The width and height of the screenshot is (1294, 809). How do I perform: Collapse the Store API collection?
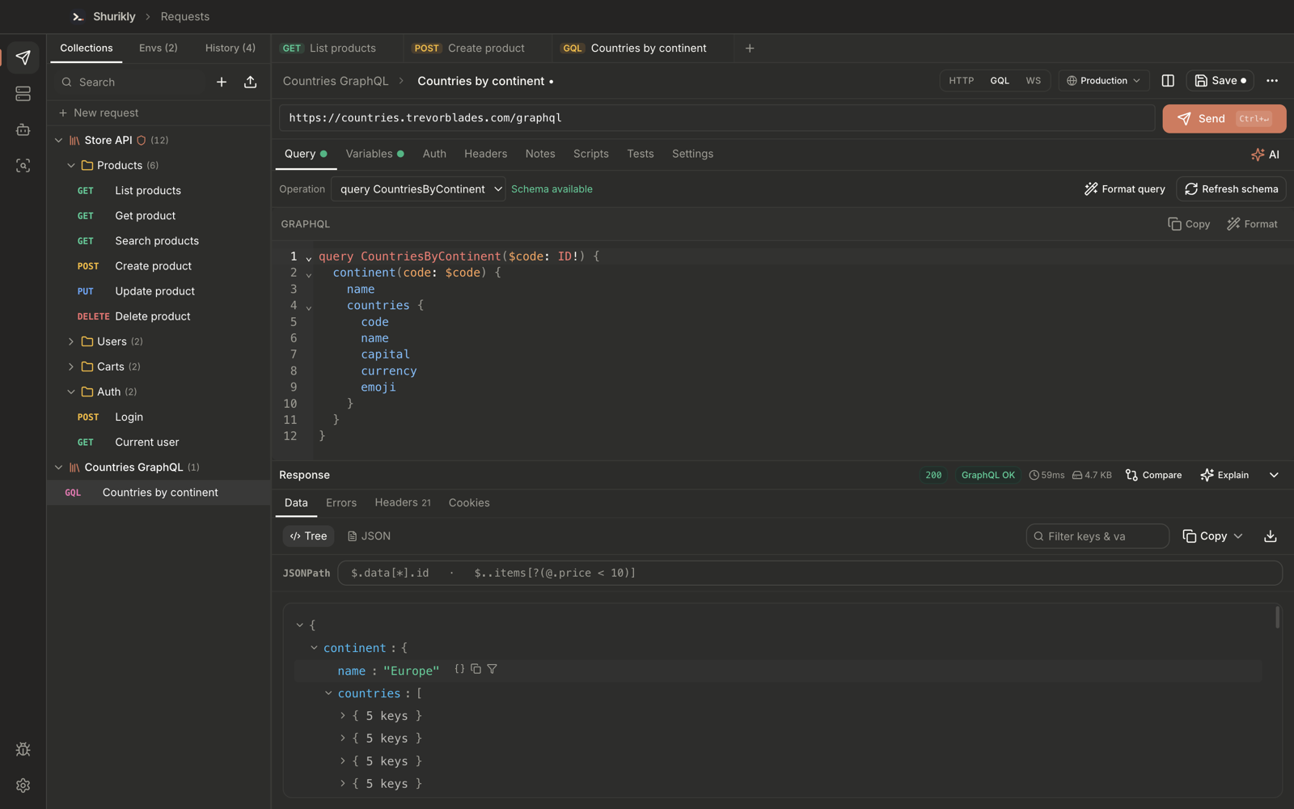(x=58, y=140)
